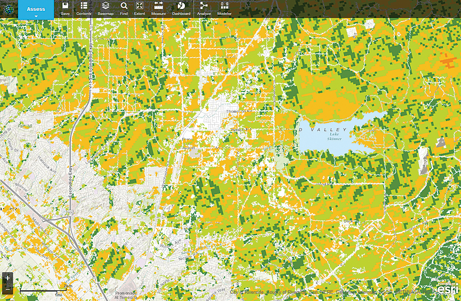Open the Analyze tool
Viewport: 461px width, 301px height.
(x=204, y=9)
